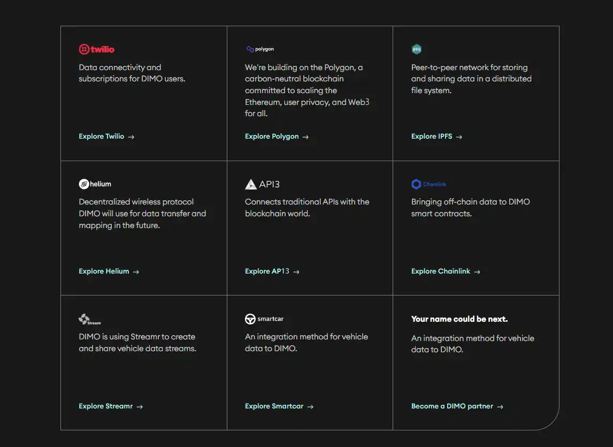
Task: Click the Polygon logo
Action: coord(260,49)
